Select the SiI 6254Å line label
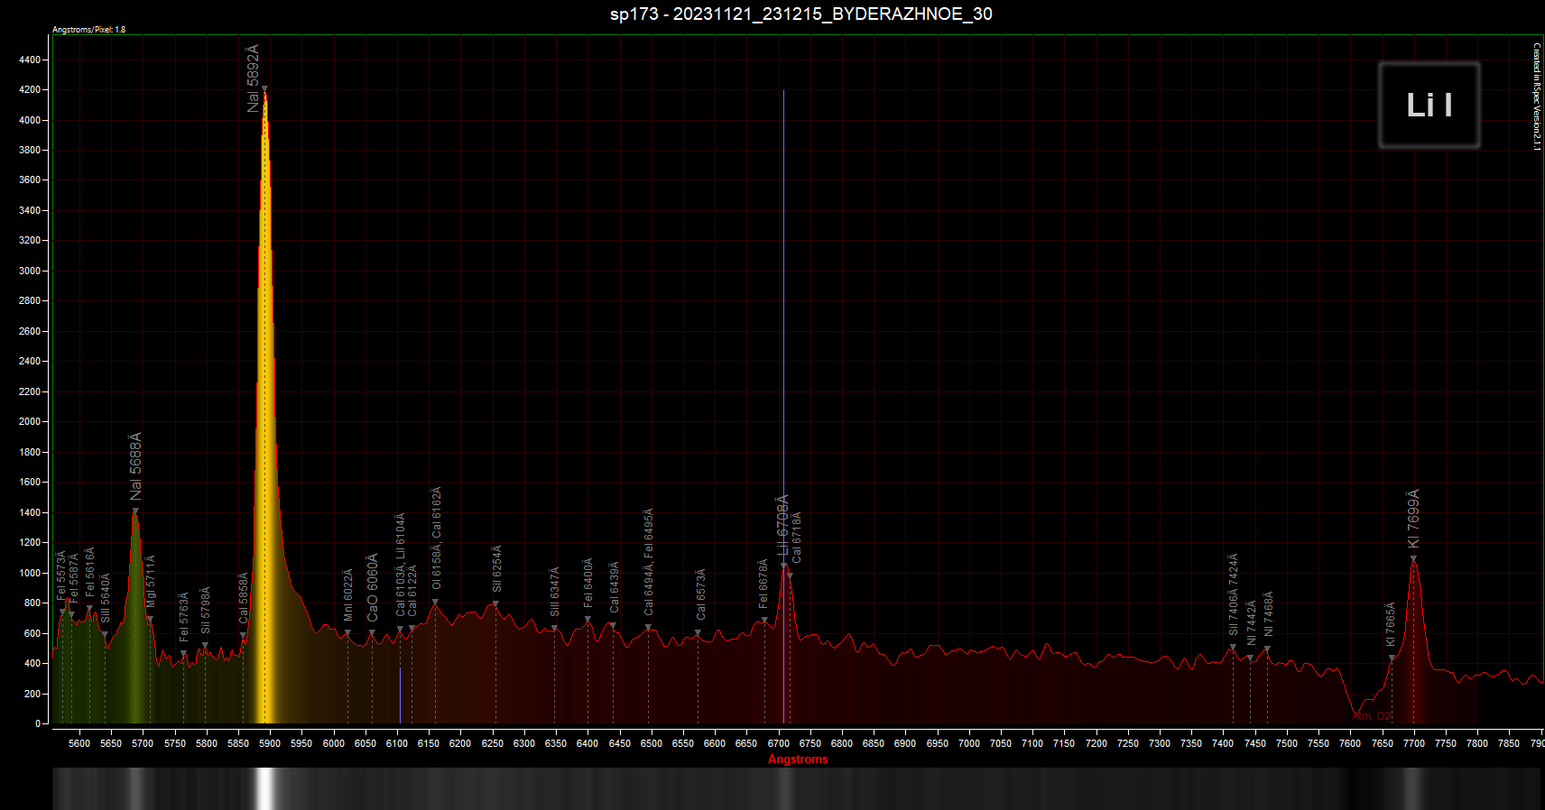Viewport: 1545px width, 810px height. coord(497,568)
